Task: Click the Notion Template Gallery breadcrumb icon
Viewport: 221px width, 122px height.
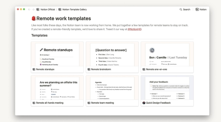Action: pos(60,9)
